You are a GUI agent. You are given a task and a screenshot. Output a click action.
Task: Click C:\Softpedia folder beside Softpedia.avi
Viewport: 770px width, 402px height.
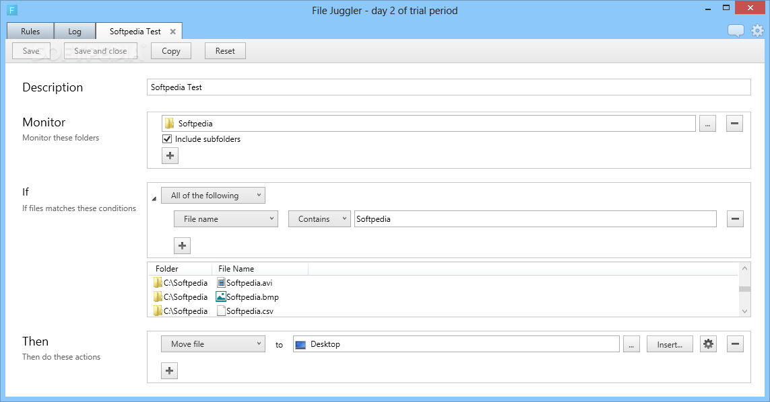coord(181,283)
